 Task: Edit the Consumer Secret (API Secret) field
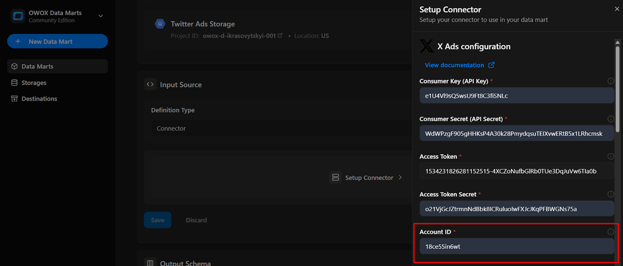click(x=517, y=133)
